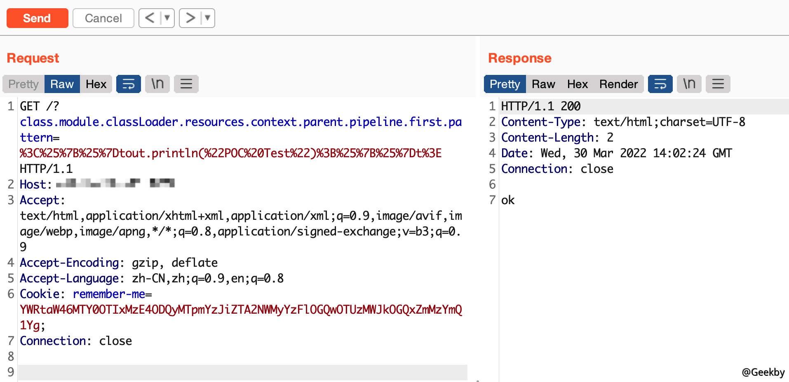This screenshot has height=382, width=789.
Task: Select the Raw tab in Request panel
Action: point(62,84)
